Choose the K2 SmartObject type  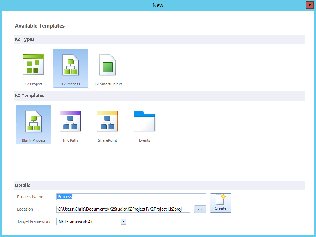click(108, 68)
